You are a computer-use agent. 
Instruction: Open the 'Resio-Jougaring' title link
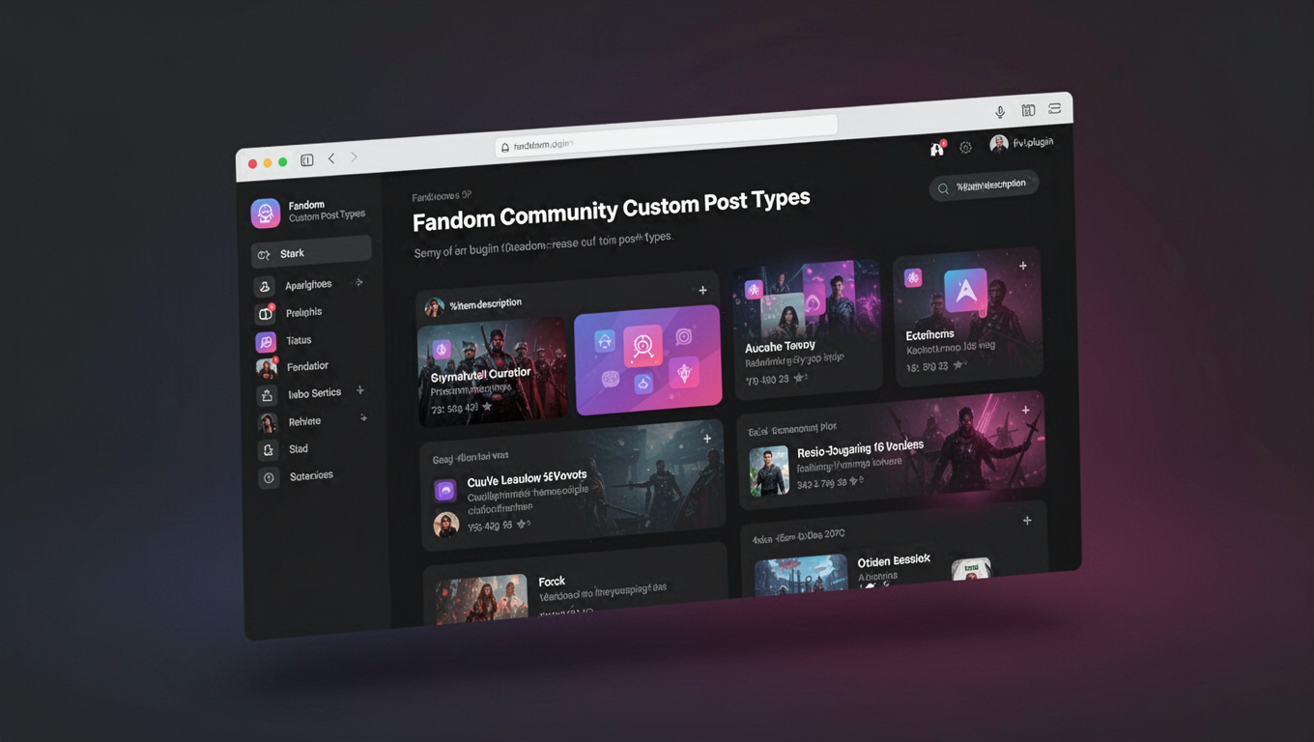tap(861, 449)
